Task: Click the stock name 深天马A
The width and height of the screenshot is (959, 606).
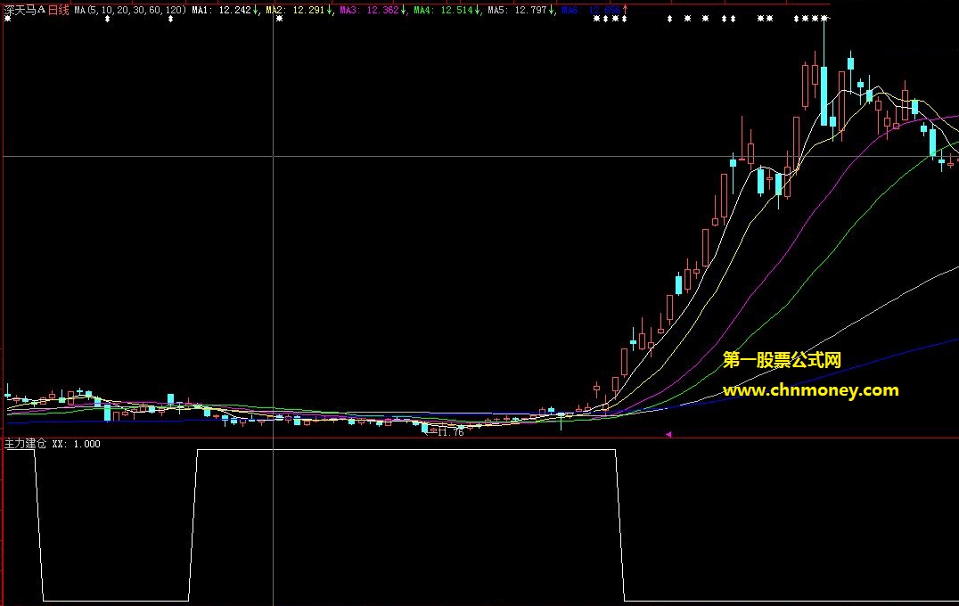Action: tap(26, 10)
